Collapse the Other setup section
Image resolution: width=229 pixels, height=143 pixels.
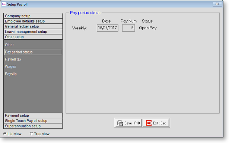tap(33, 37)
